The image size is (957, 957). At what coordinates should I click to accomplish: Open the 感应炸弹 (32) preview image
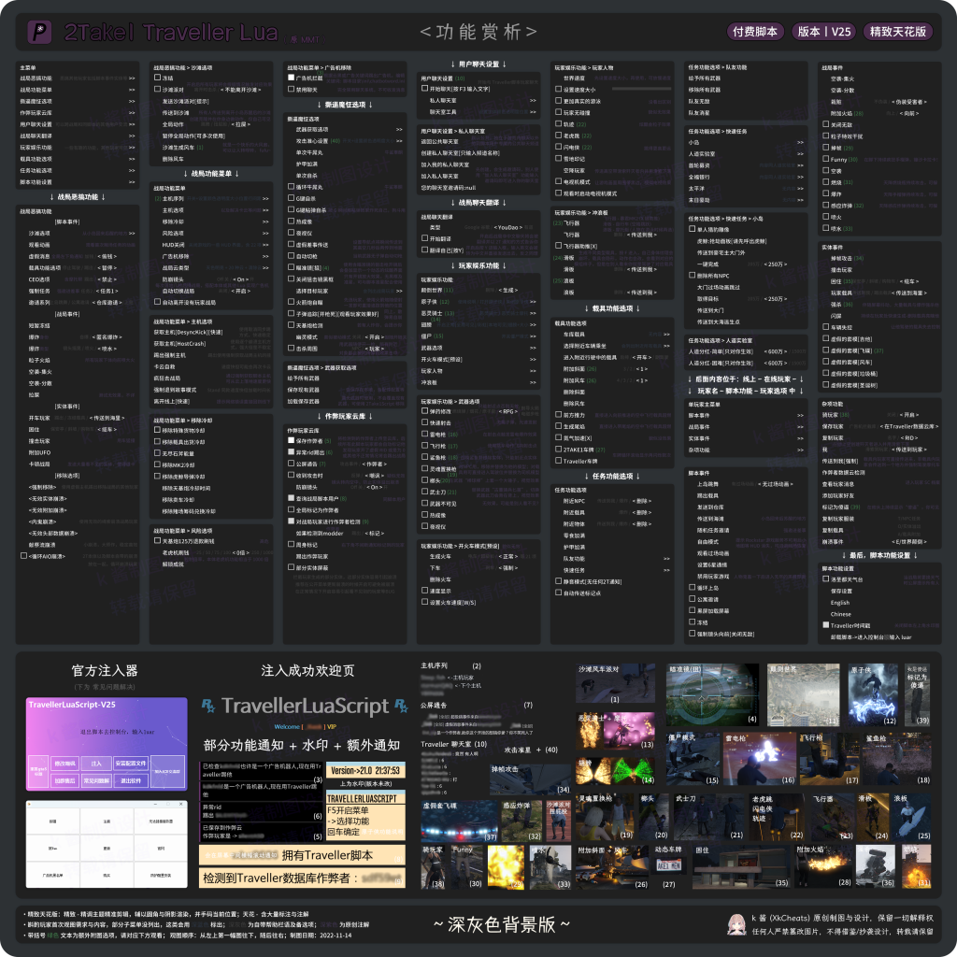pyautogui.click(x=521, y=821)
